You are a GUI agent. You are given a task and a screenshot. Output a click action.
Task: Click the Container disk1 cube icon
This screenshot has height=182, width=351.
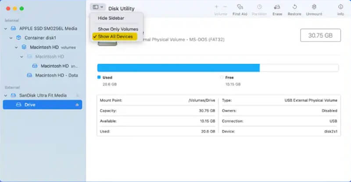coord(19,38)
